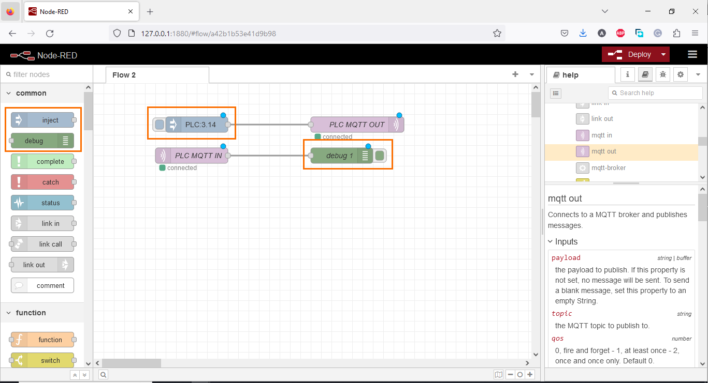708x383 pixels.
Task: Open a new browser tab
Action: click(150, 11)
